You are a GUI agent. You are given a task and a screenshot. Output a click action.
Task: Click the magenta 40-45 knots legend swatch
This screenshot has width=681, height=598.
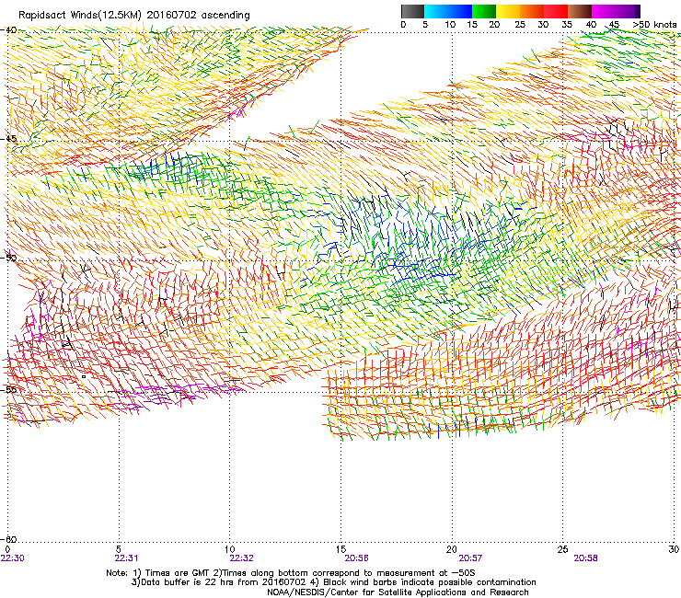tap(604, 11)
